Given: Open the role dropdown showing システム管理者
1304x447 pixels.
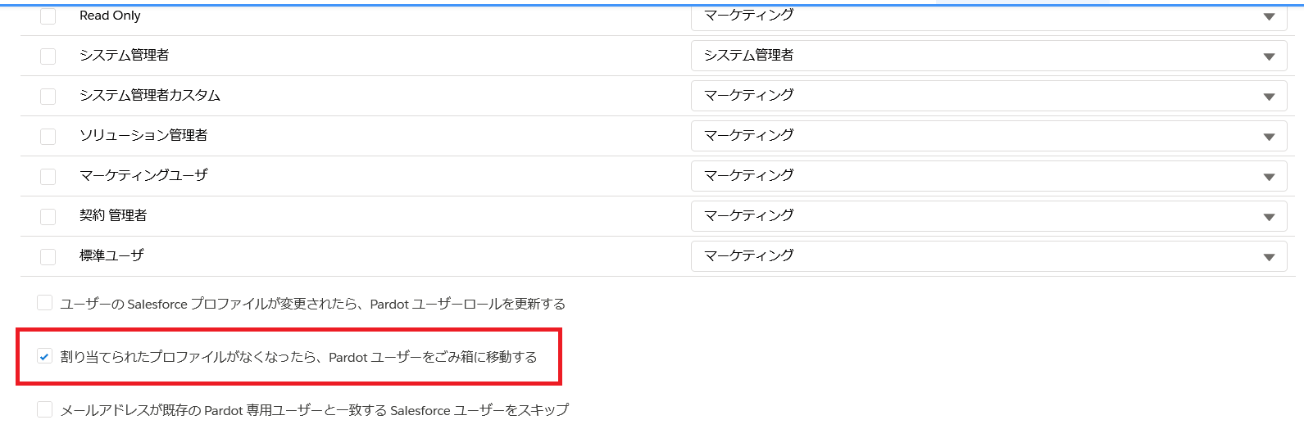Looking at the screenshot, I should click(x=989, y=56).
